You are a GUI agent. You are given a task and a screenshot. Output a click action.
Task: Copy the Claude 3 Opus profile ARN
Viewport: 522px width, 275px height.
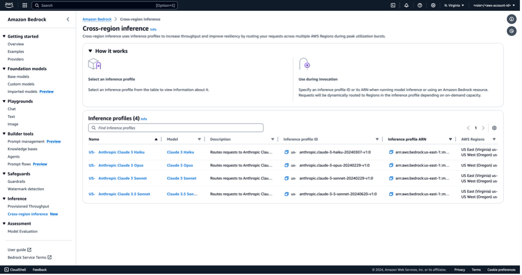(391, 165)
